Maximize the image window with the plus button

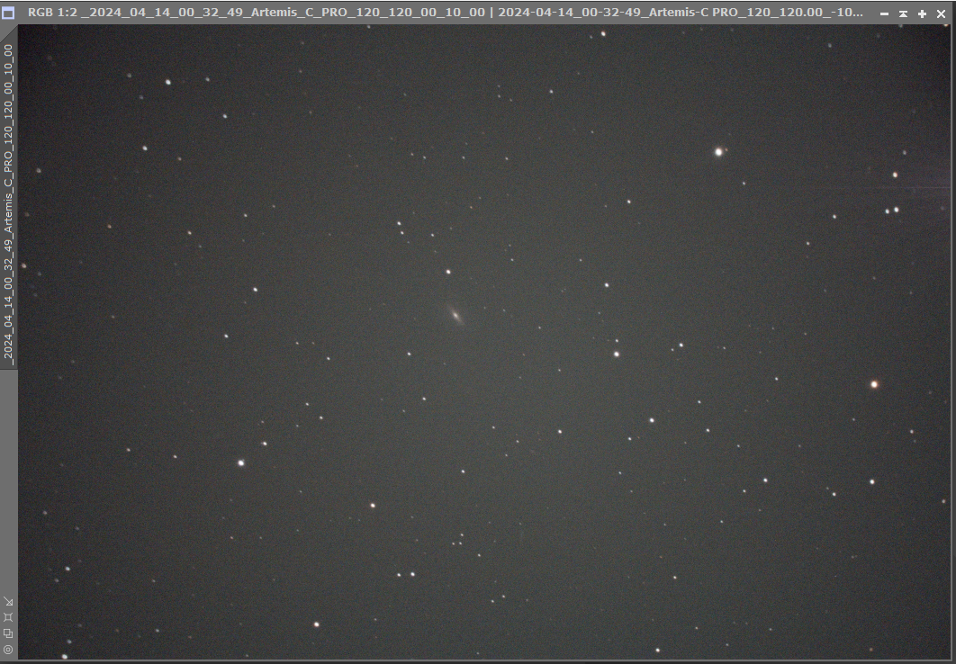922,13
